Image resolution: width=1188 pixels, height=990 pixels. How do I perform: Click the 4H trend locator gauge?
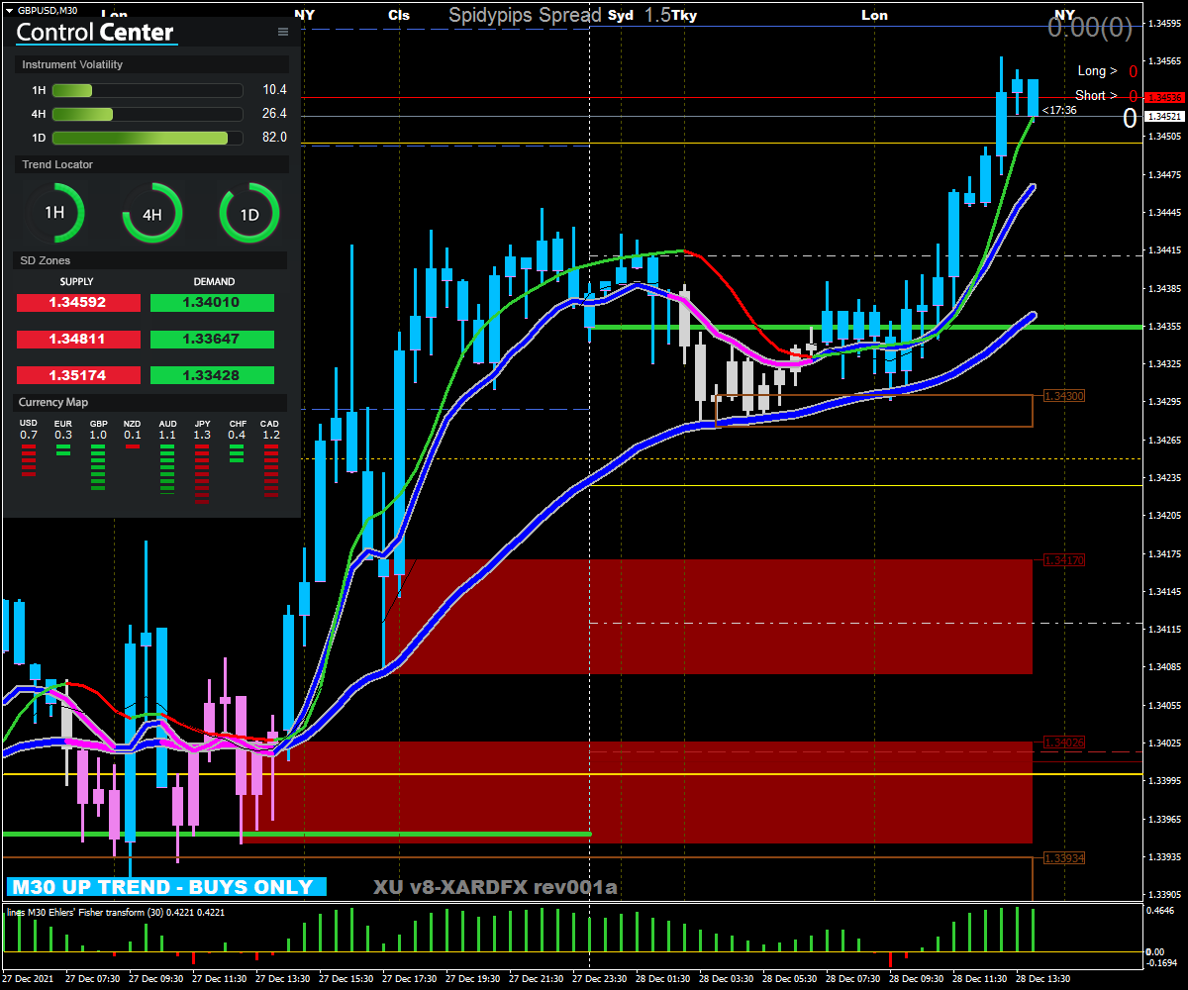tap(151, 212)
